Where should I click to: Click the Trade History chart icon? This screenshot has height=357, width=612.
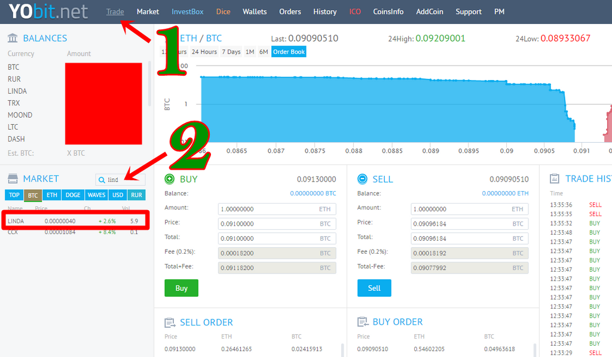555,178
